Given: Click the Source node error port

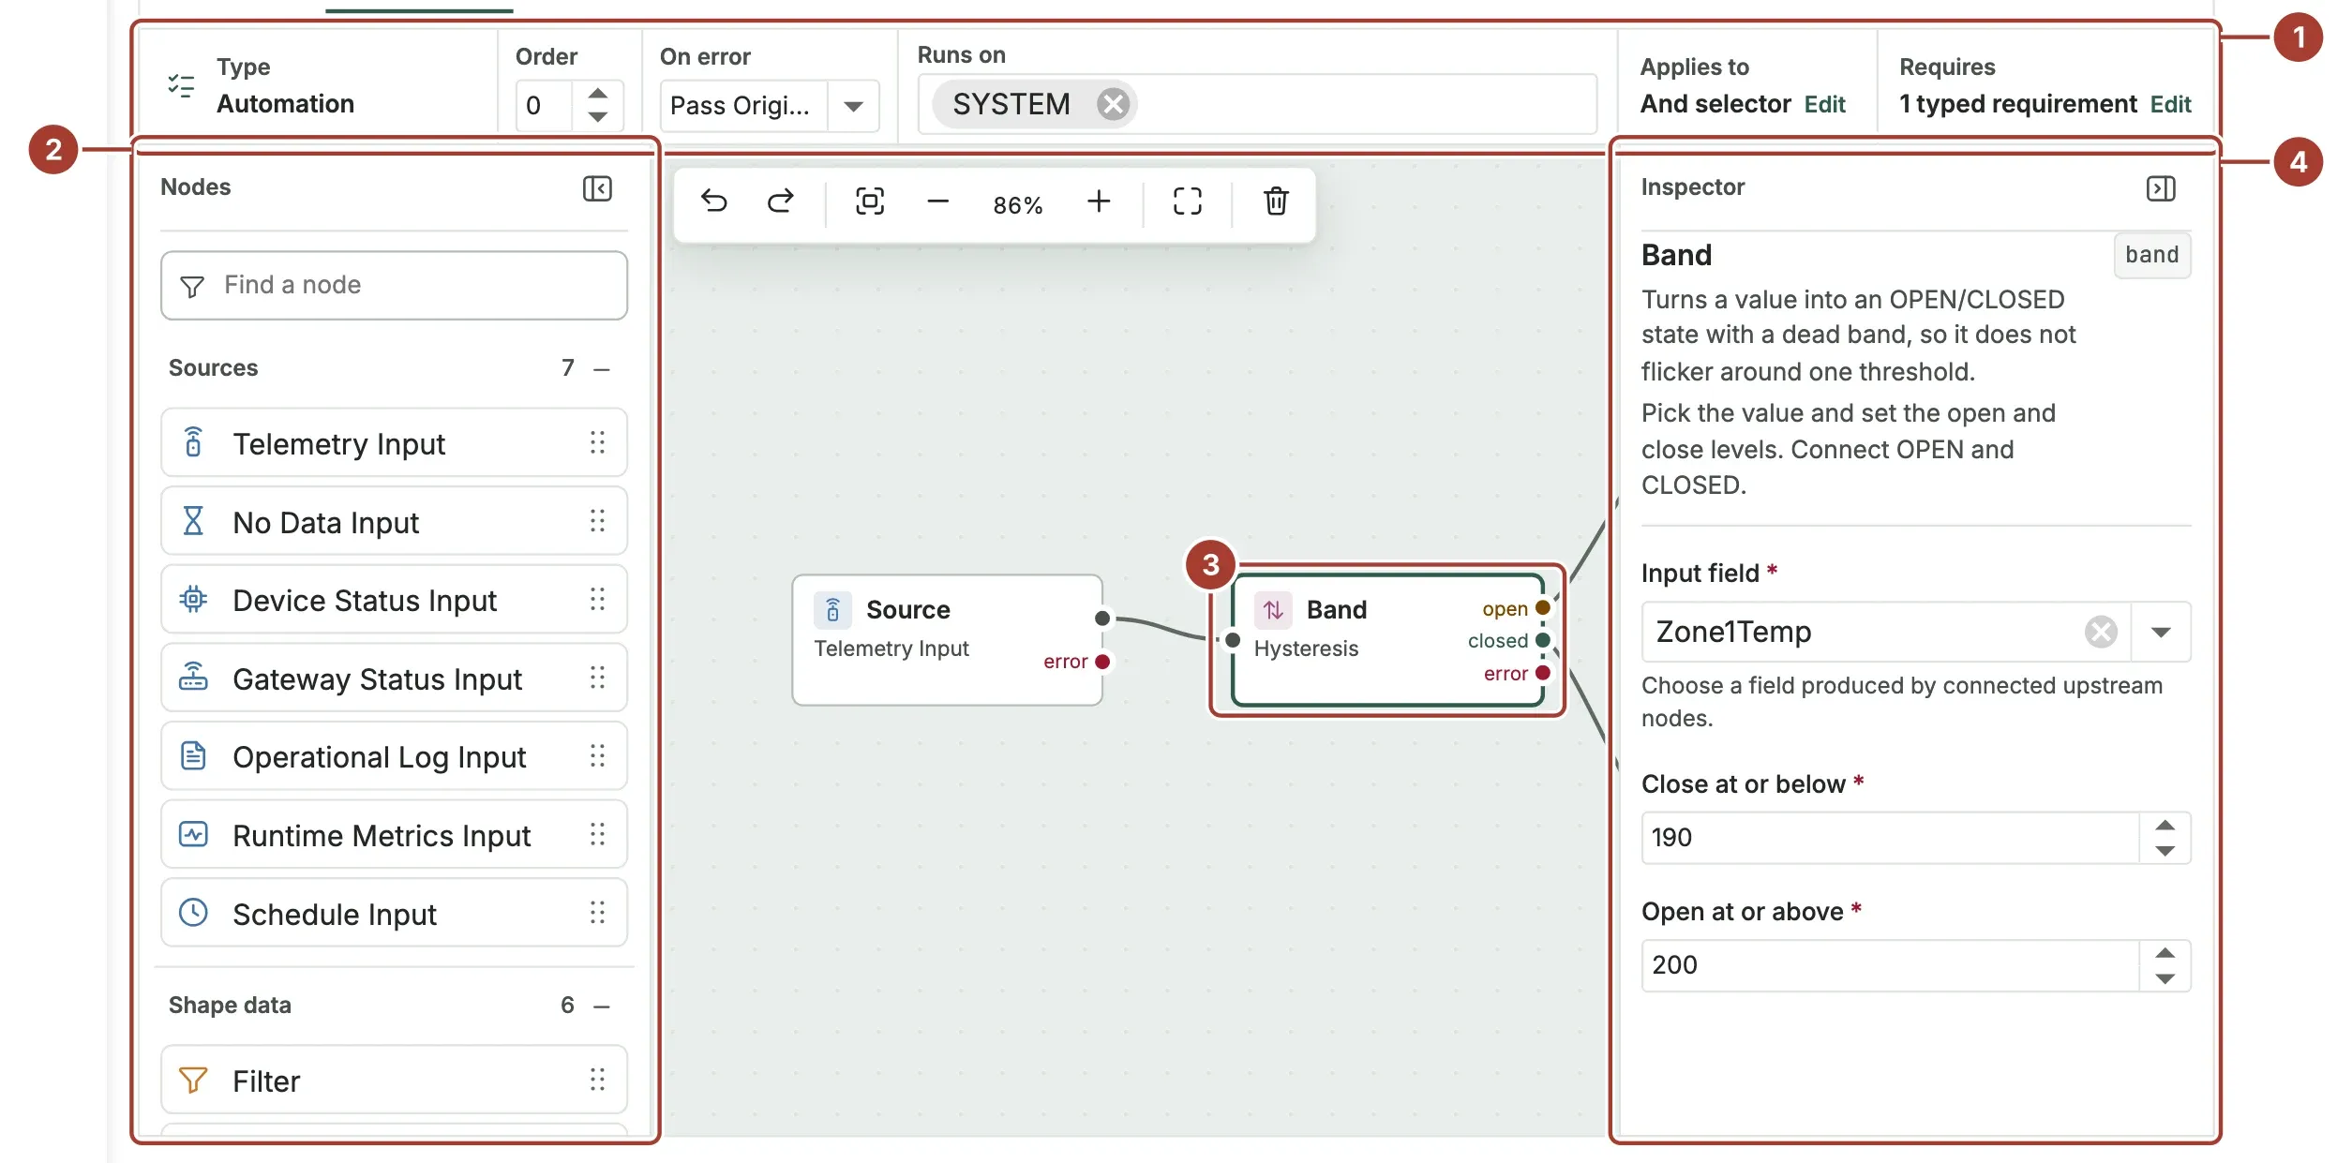Looking at the screenshot, I should pos(1102,662).
